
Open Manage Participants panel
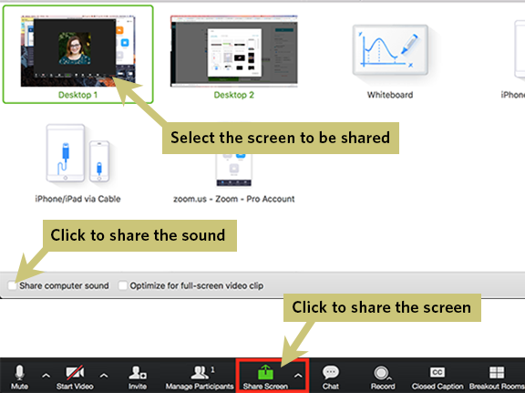pos(200,377)
